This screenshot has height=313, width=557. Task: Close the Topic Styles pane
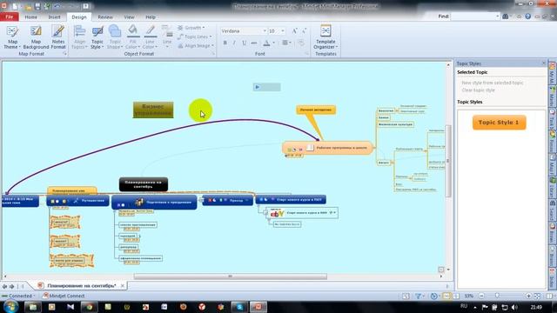(543, 63)
